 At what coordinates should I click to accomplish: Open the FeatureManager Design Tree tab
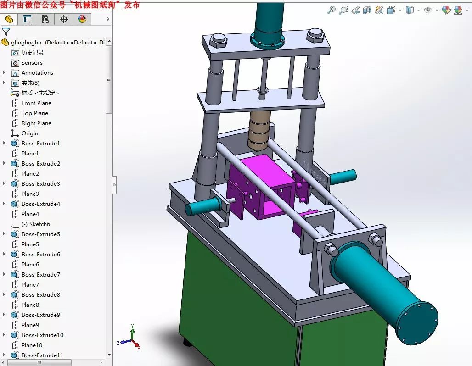(9, 19)
